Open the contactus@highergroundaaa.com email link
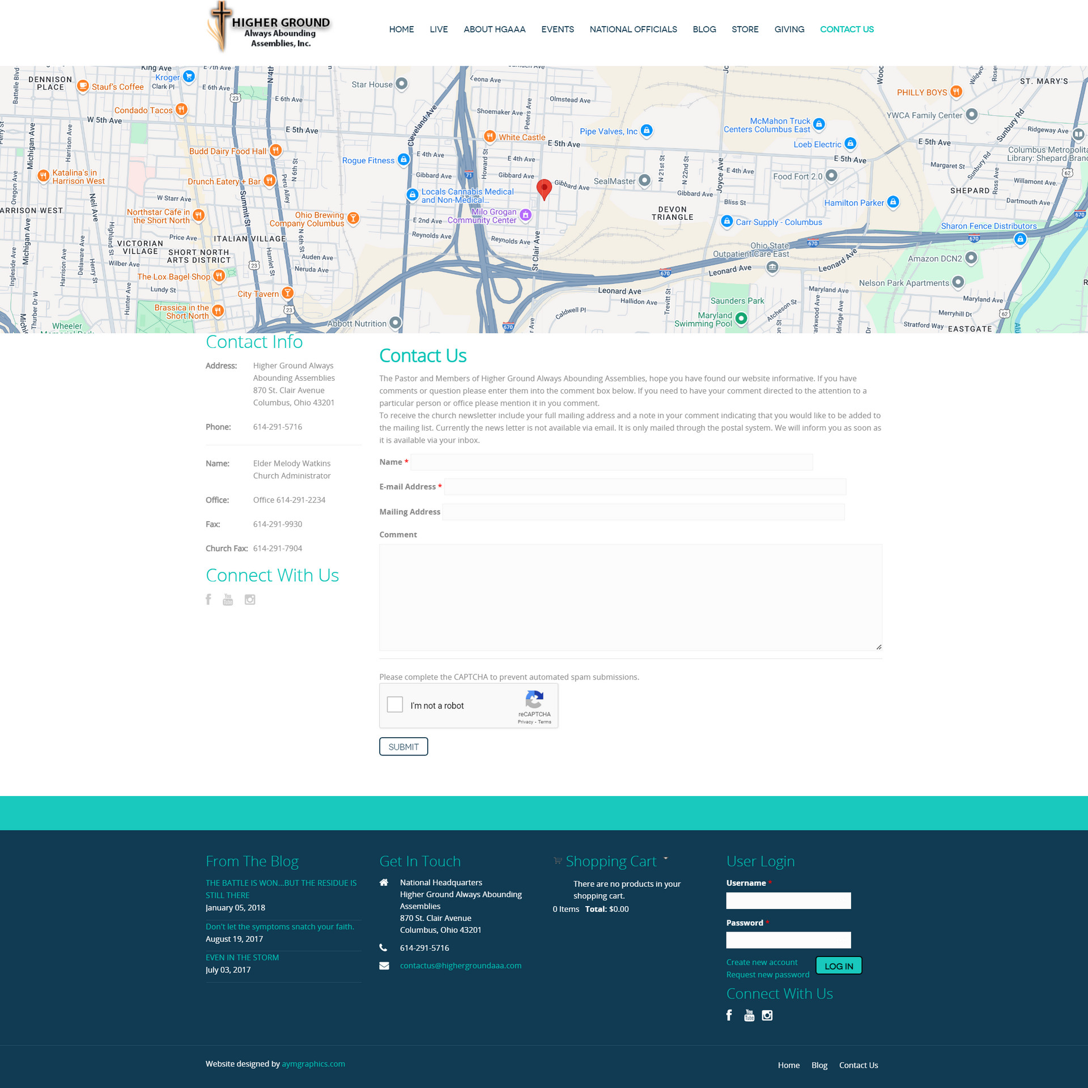This screenshot has width=1088, height=1088. pos(460,966)
